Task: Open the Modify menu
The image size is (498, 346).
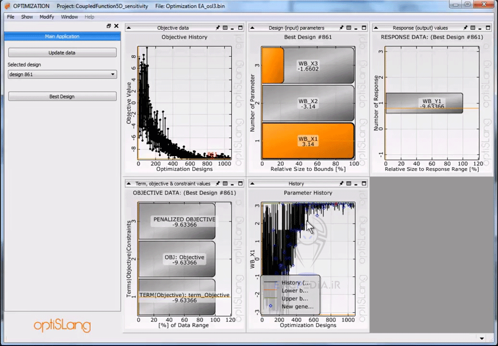Action: point(47,16)
